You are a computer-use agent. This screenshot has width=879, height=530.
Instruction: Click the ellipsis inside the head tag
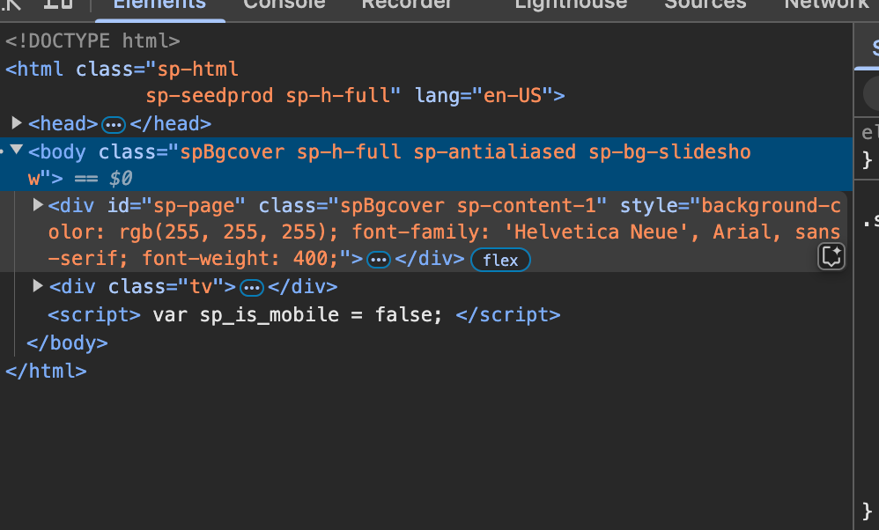coord(114,124)
